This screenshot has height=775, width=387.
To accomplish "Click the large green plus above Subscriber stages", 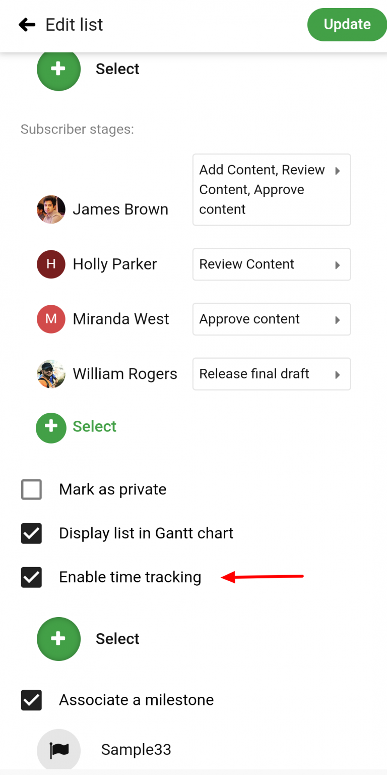I will [58, 69].
